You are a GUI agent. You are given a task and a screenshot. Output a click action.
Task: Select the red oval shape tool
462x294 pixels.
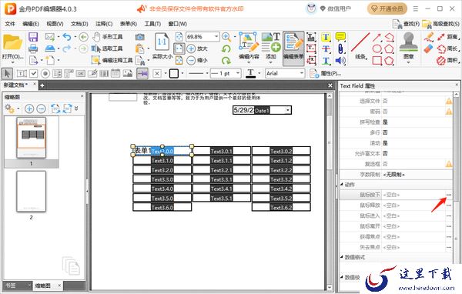[x=377, y=48]
